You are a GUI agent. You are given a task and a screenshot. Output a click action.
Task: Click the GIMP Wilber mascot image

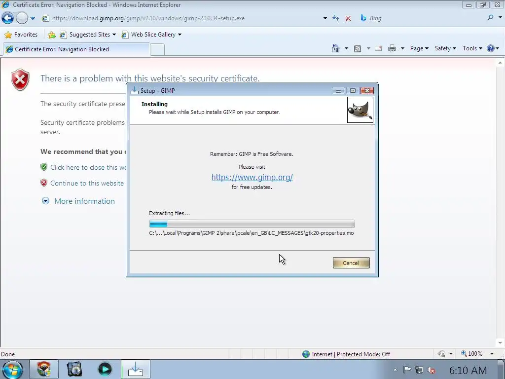[360, 110]
